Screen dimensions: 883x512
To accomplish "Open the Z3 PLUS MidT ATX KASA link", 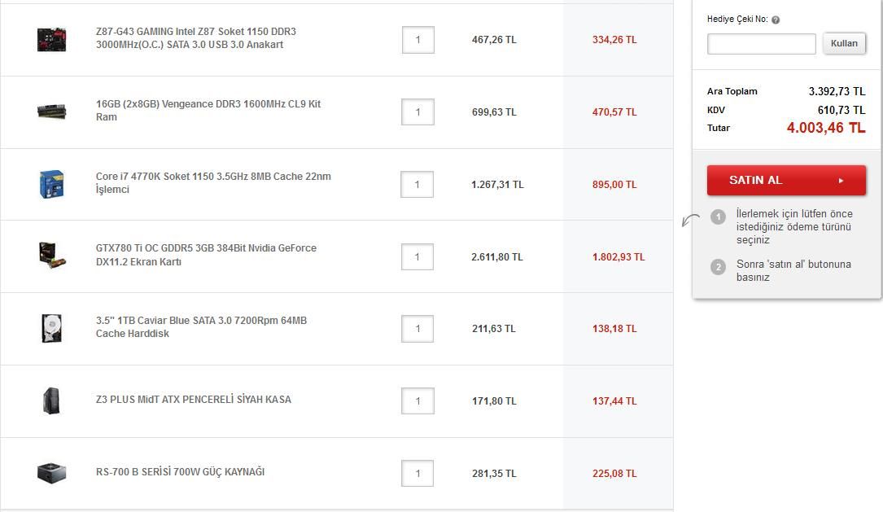I will (193, 400).
